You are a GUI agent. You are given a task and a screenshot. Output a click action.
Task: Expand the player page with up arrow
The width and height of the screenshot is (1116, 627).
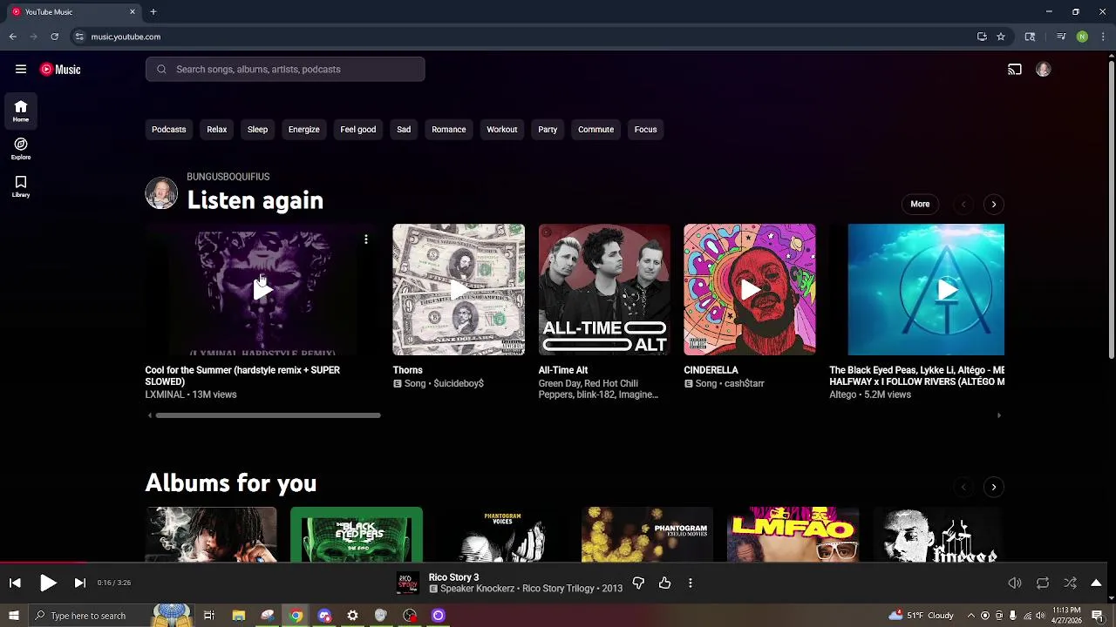point(1097,583)
